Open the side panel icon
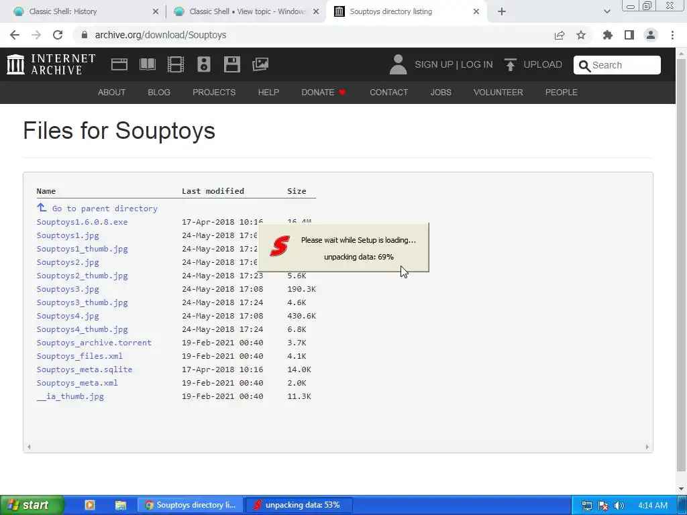 629,35
